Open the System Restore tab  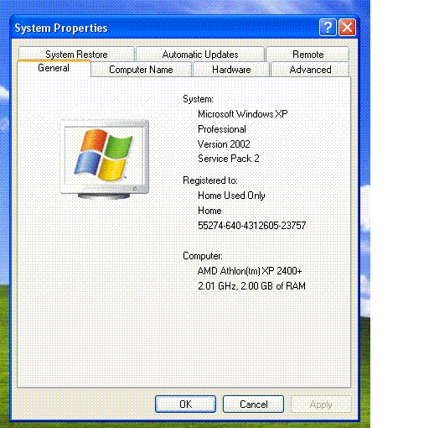(x=76, y=54)
